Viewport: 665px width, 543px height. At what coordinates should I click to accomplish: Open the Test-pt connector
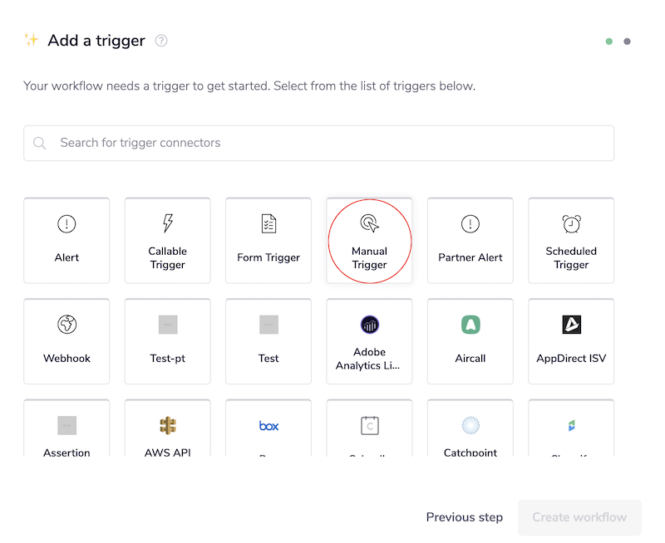coord(167,341)
